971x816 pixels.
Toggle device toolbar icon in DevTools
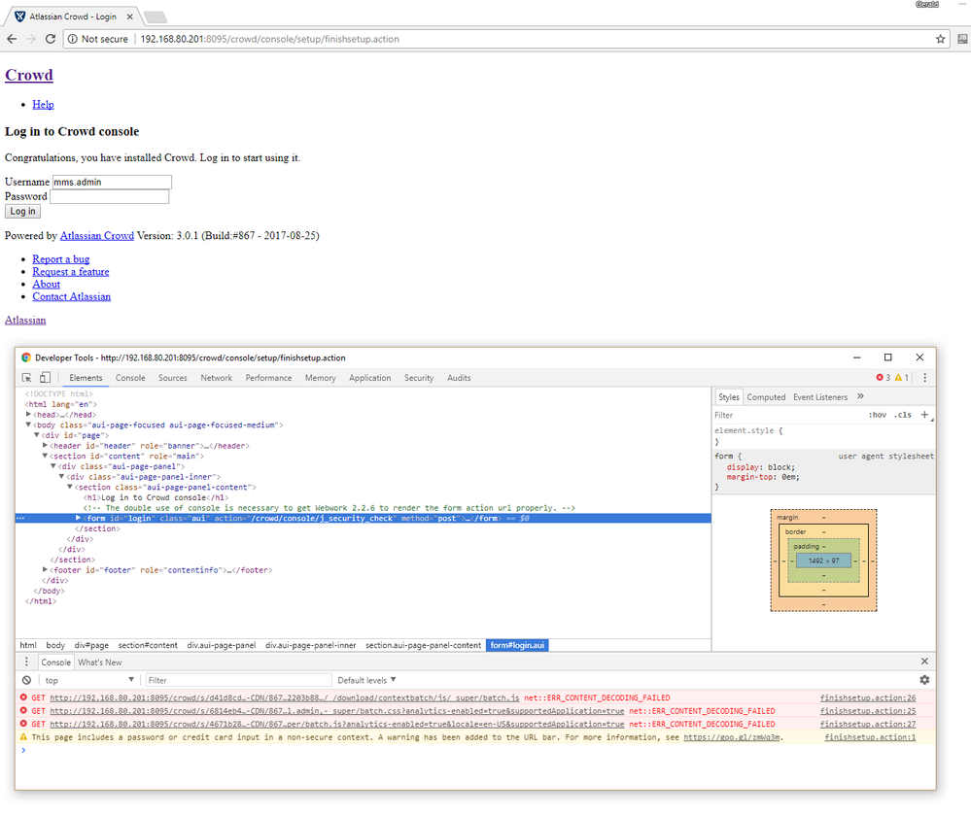pyautogui.click(x=46, y=378)
